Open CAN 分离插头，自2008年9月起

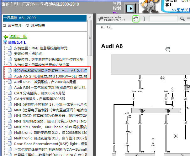tap(40, 93)
